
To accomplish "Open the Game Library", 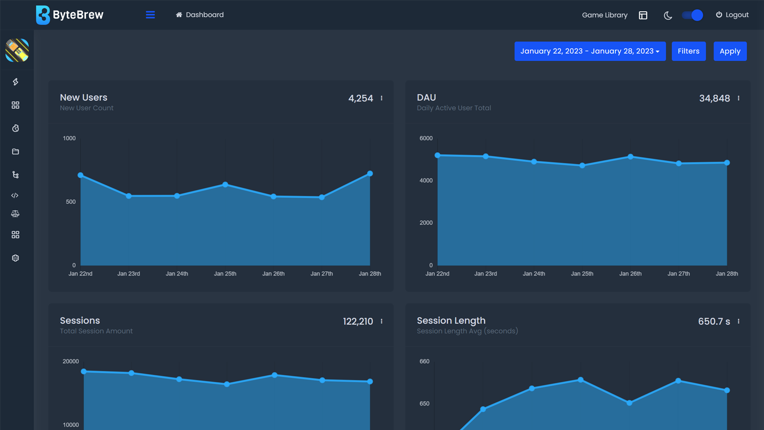I will point(604,15).
